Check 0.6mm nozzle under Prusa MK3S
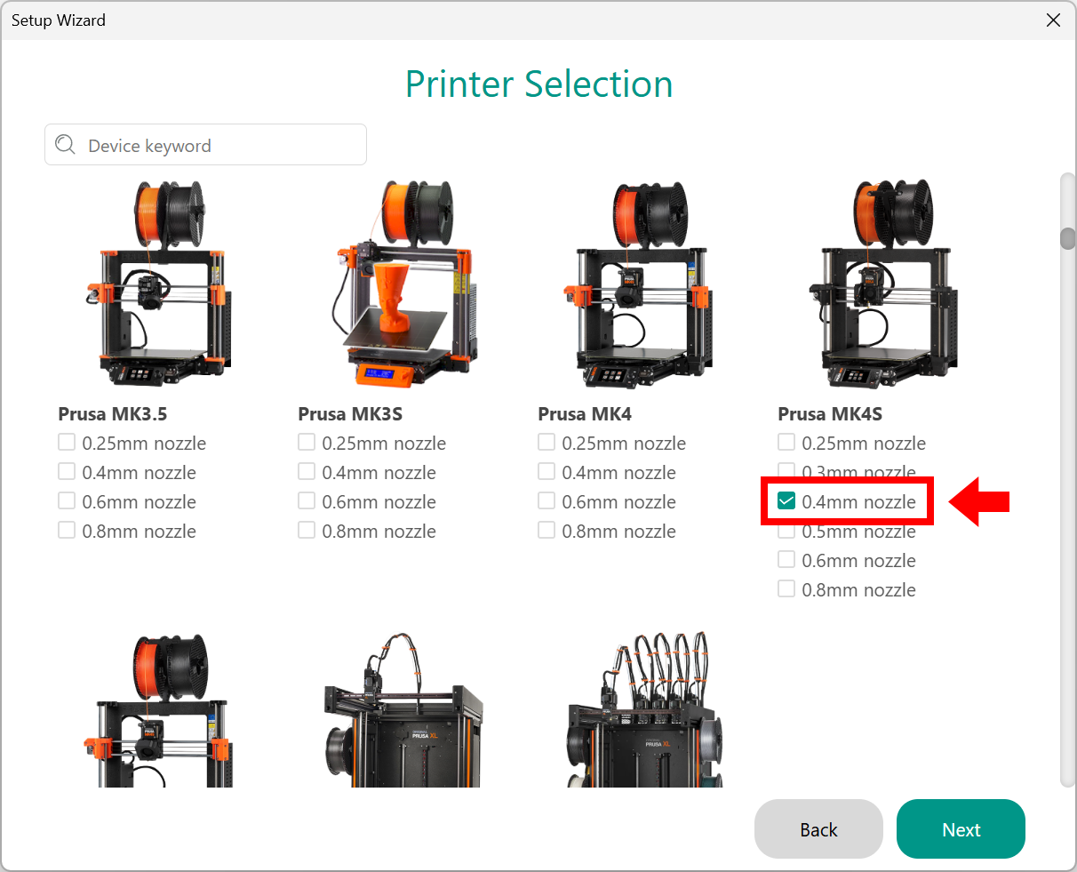The height and width of the screenshot is (872, 1077). [x=307, y=501]
